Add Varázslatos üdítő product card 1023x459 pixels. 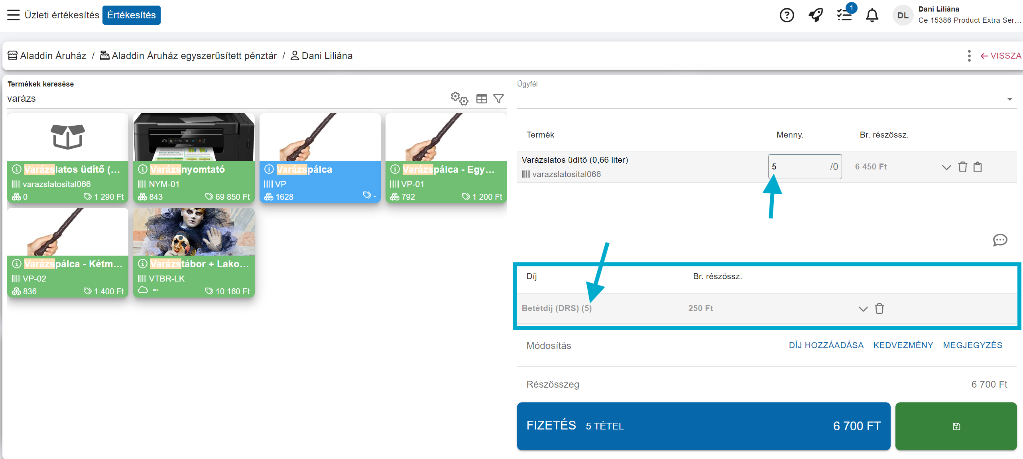click(68, 158)
